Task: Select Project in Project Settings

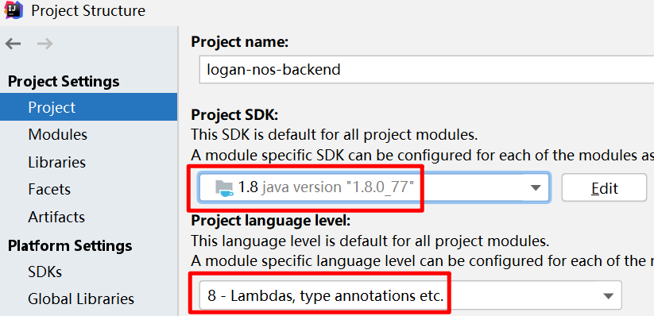Action: (x=88, y=107)
